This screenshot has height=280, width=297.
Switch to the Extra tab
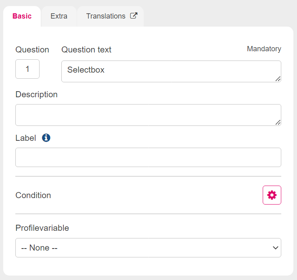point(59,16)
